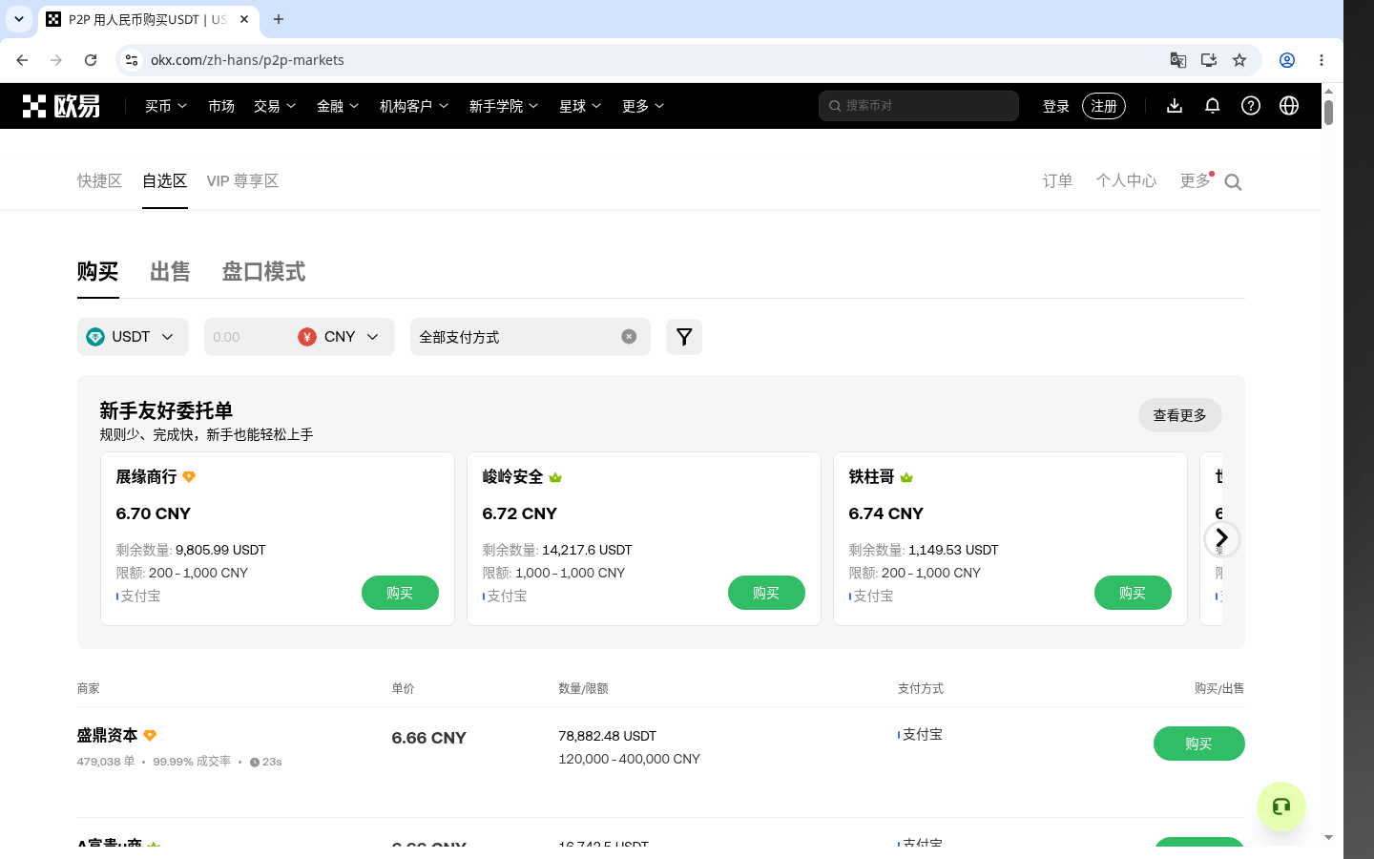The width and height of the screenshot is (1374, 859).
Task: Expand the 交易 navigation menu
Action: click(x=275, y=106)
